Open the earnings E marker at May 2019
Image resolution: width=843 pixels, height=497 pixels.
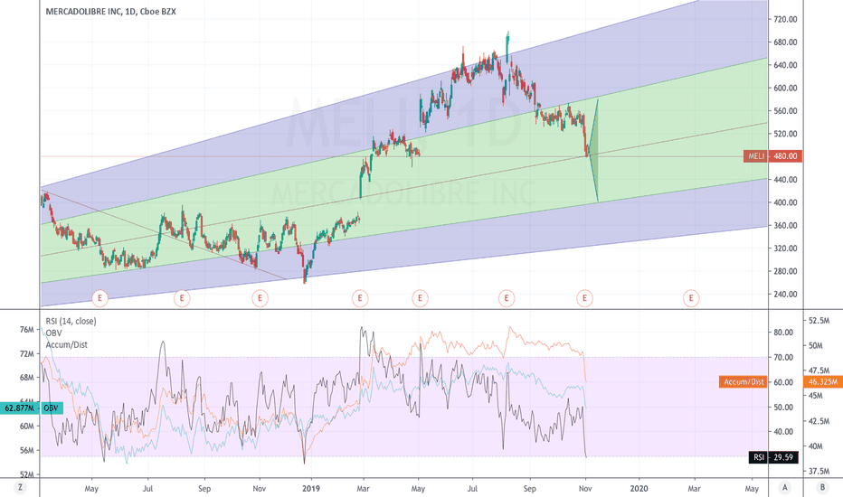[x=420, y=297]
